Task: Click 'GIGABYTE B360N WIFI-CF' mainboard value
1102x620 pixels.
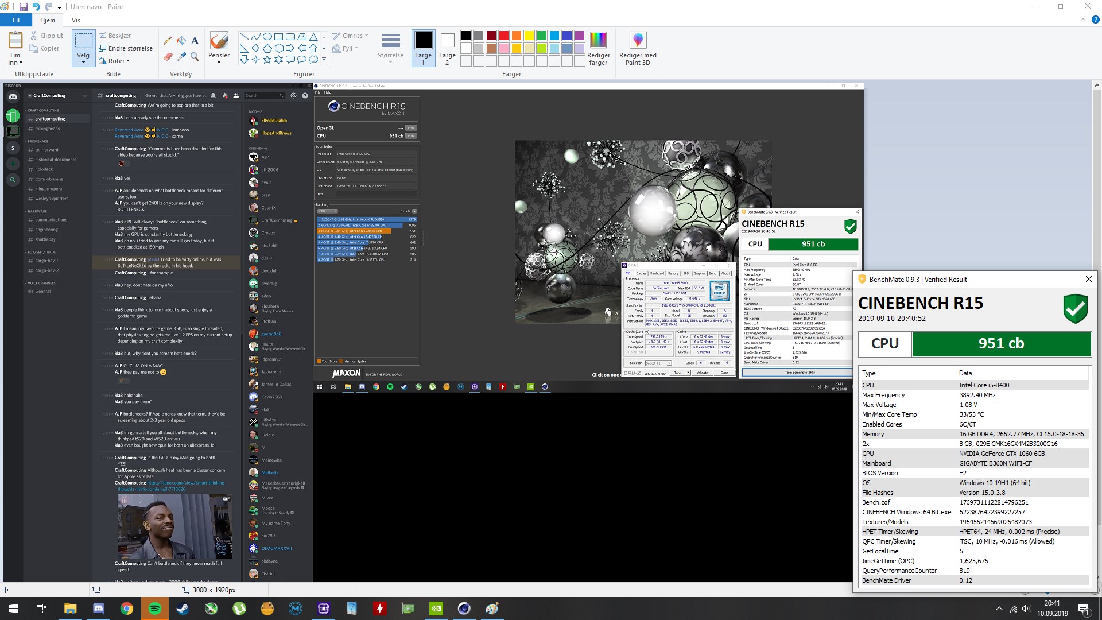Action: tap(995, 463)
